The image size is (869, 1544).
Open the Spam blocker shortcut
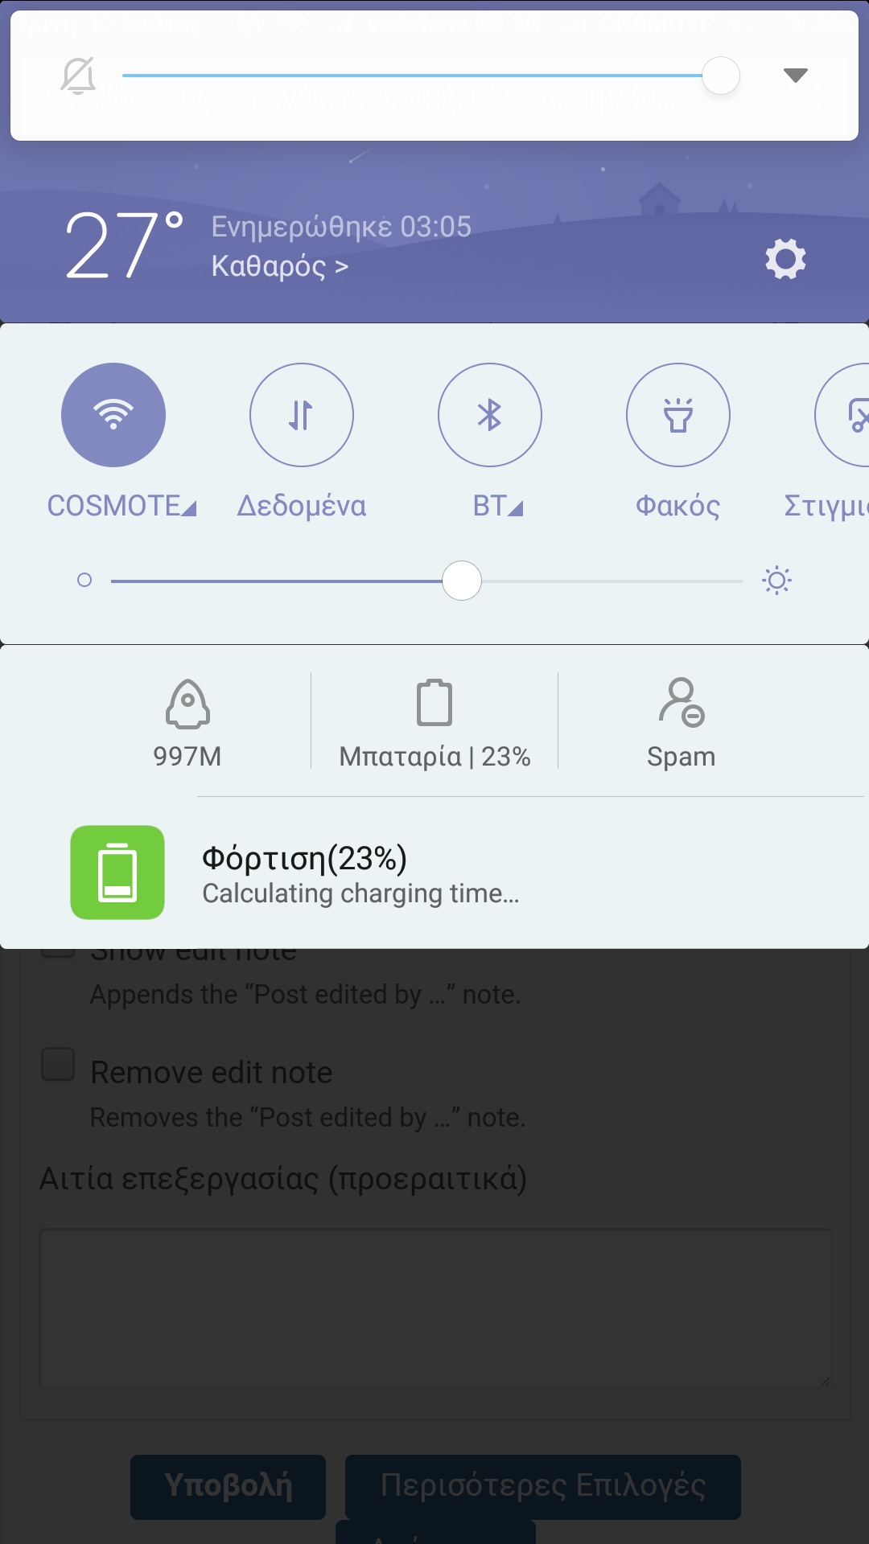[681, 721]
